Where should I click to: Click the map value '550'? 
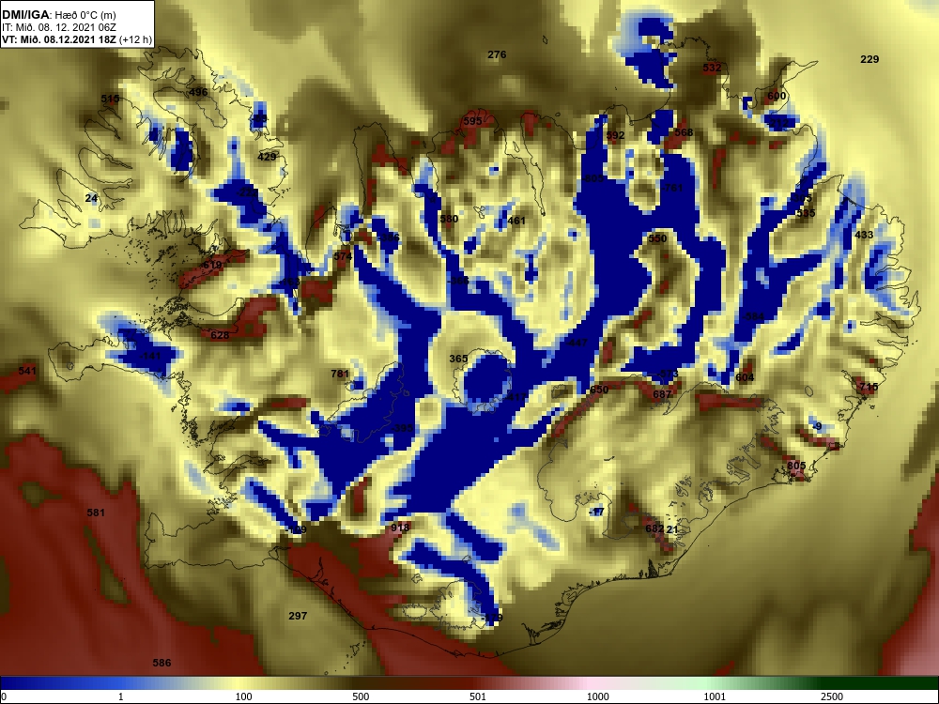(x=657, y=238)
